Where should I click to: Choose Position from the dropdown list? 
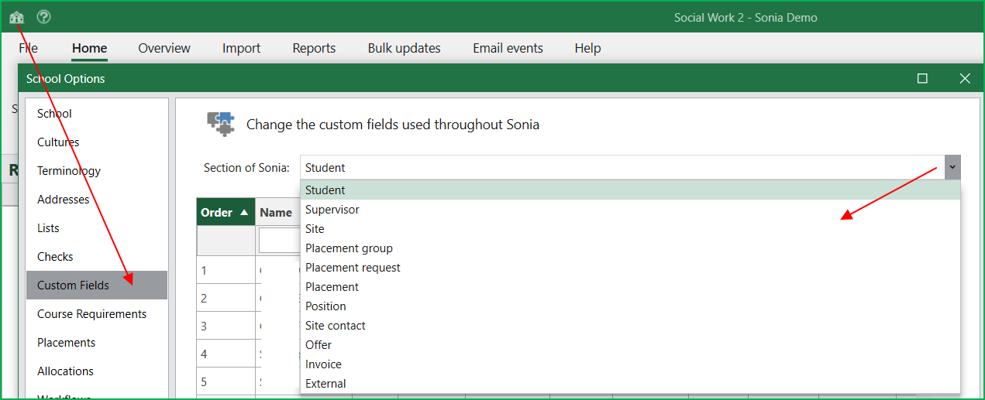pos(630,306)
